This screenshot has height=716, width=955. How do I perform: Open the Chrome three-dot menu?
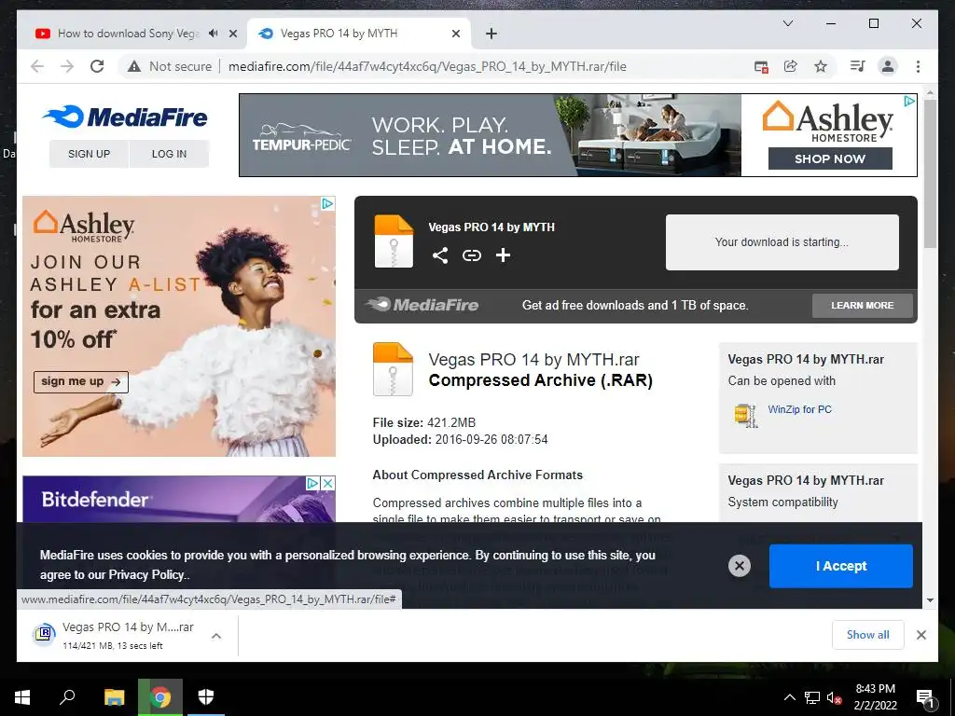[x=918, y=66]
